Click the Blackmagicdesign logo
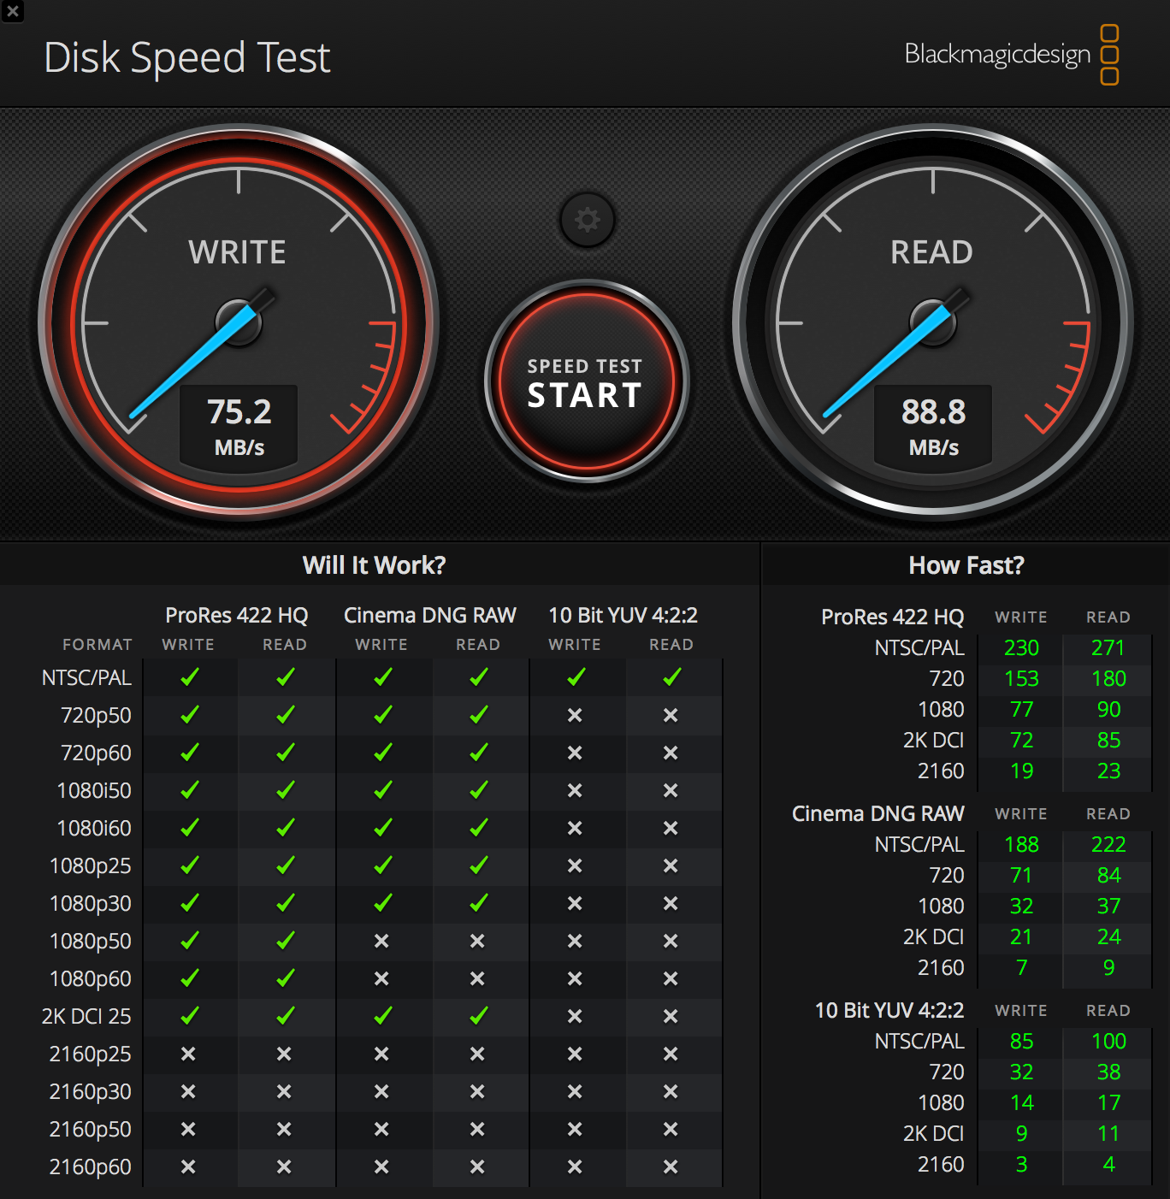 click(1012, 55)
